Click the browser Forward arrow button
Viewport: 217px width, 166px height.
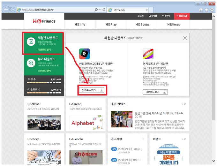pos(12,10)
